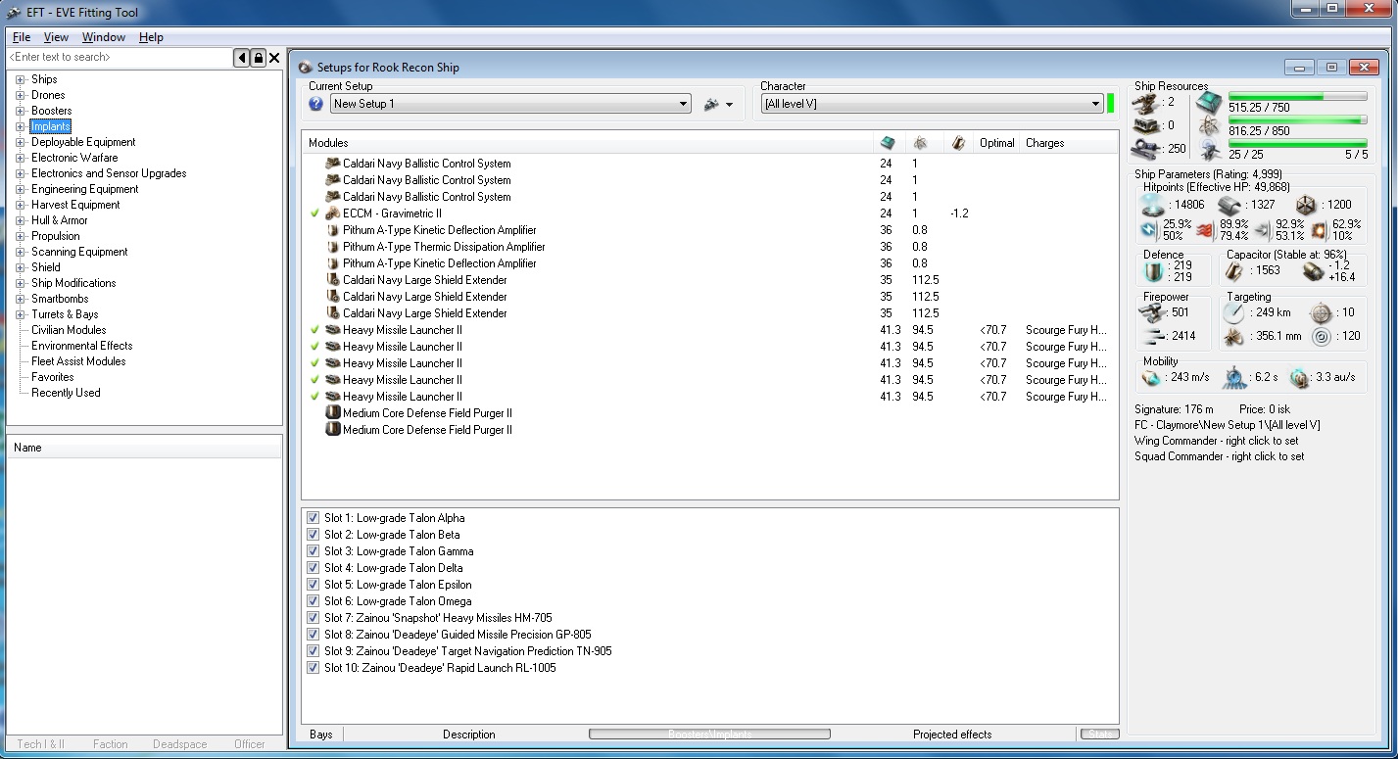Click the thermal resistance icon showing 89.9%
This screenshot has width=1398, height=759.
click(x=1206, y=230)
